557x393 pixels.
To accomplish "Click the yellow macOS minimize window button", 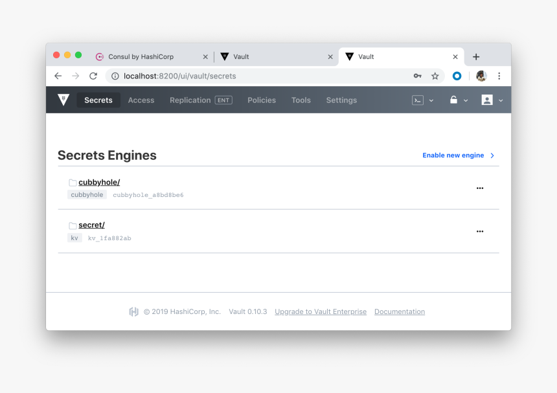I will pos(67,55).
